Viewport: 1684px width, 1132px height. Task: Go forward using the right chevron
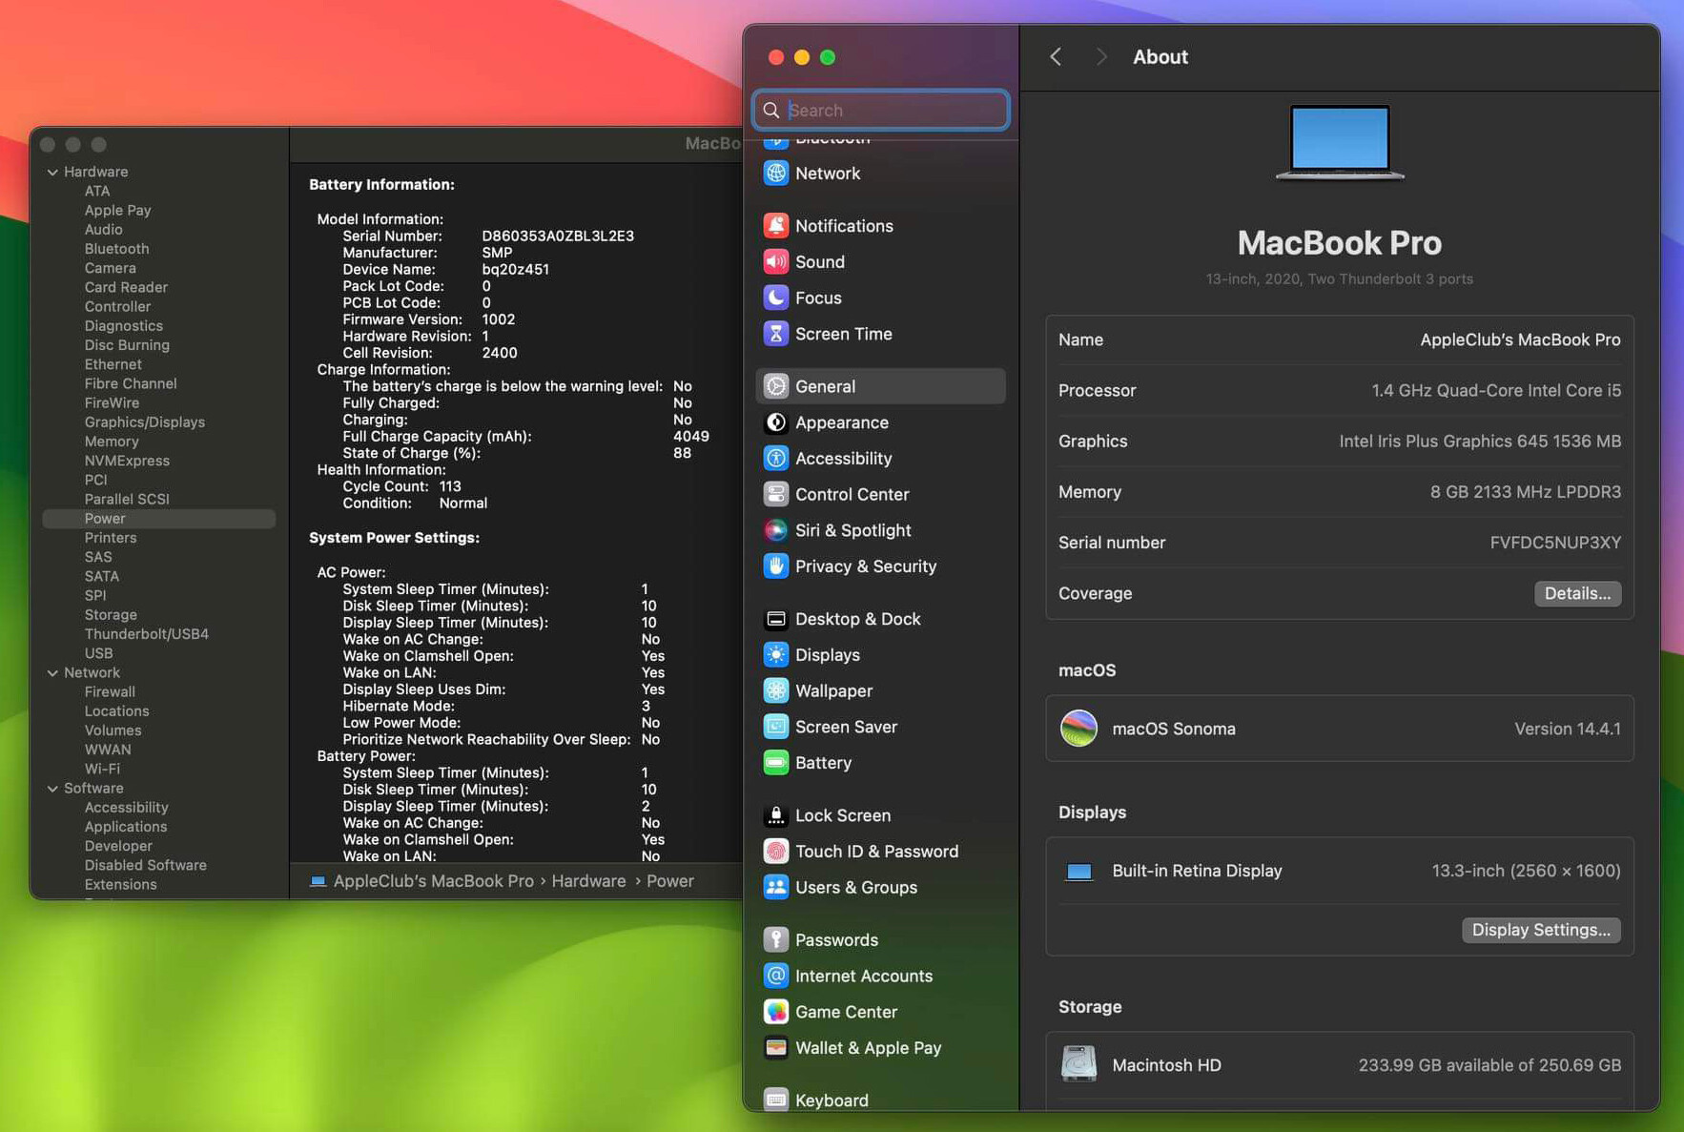tap(1101, 57)
